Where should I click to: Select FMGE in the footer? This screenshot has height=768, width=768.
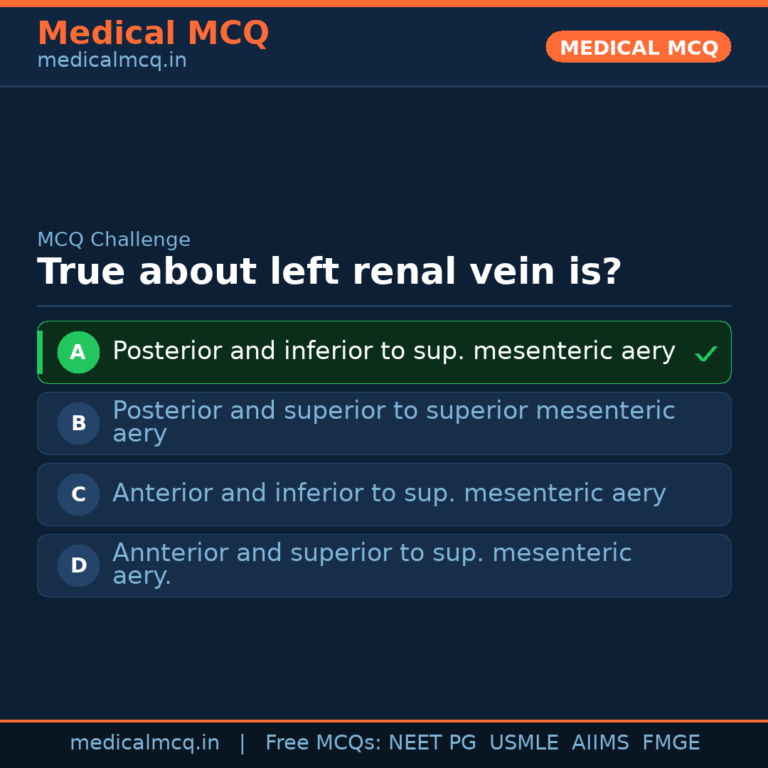tap(671, 743)
